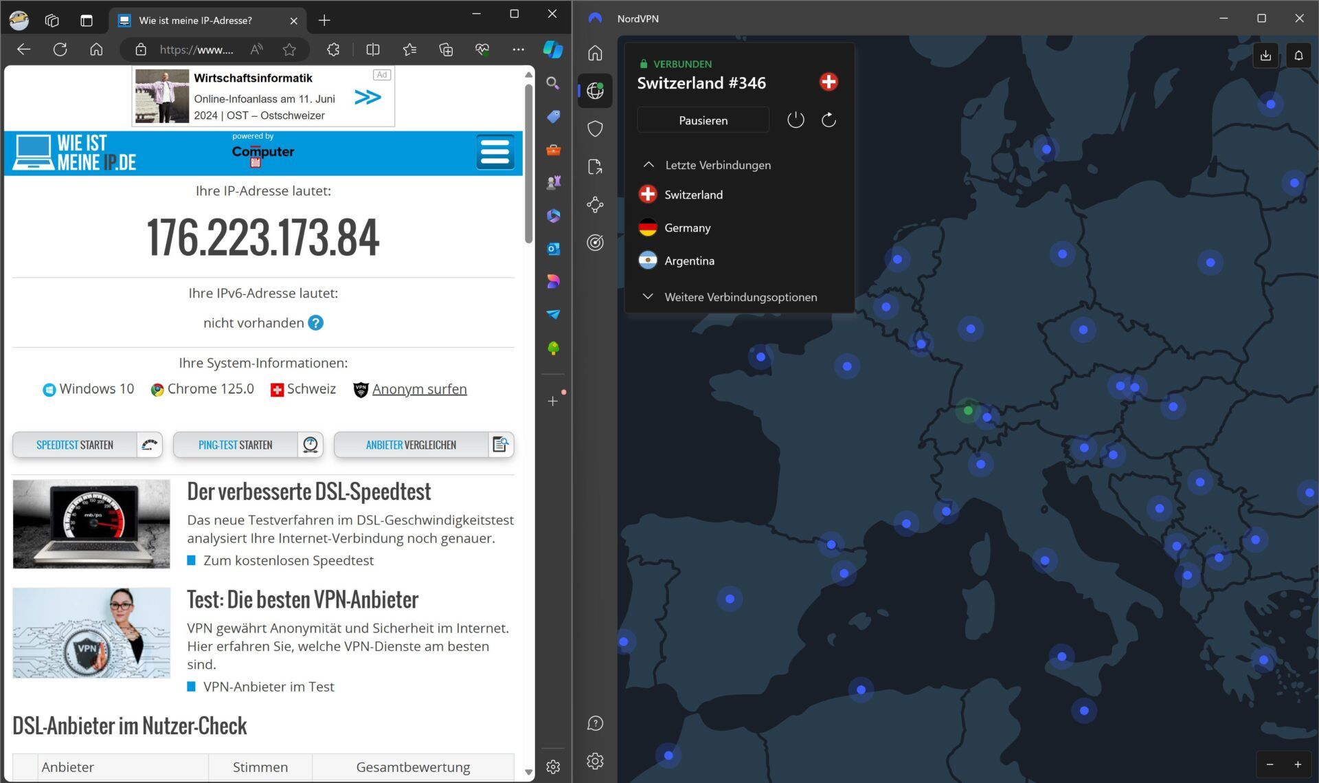The image size is (1319, 783).
Task: Go to Edge home page
Action: (96, 49)
